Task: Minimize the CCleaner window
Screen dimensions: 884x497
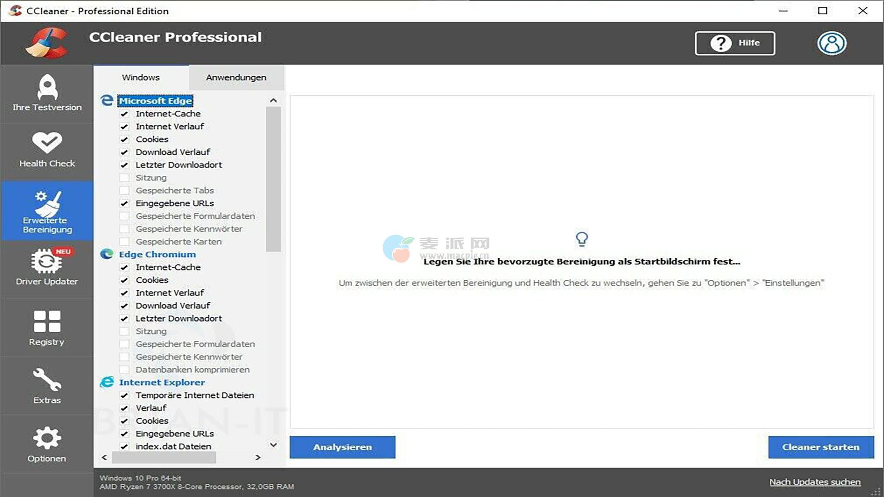Action: (x=783, y=11)
